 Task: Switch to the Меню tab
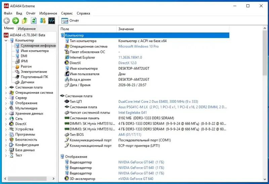[9, 28]
